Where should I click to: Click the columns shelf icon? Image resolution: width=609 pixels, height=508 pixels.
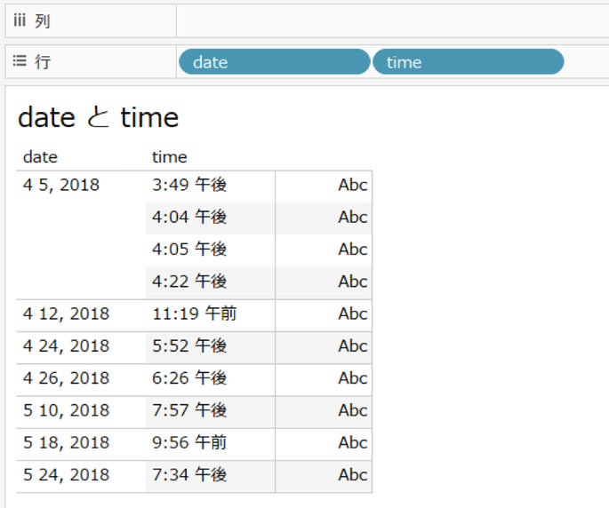(19, 20)
